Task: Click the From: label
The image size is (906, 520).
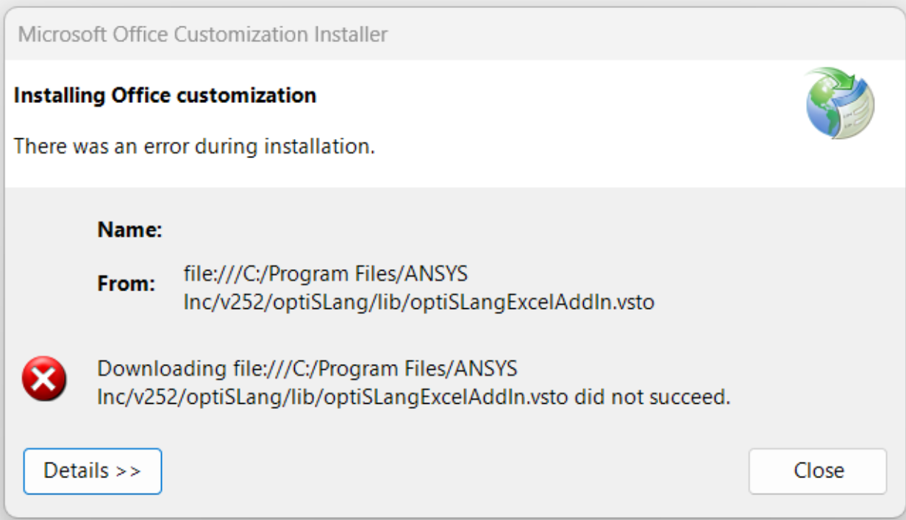Action: click(x=126, y=283)
